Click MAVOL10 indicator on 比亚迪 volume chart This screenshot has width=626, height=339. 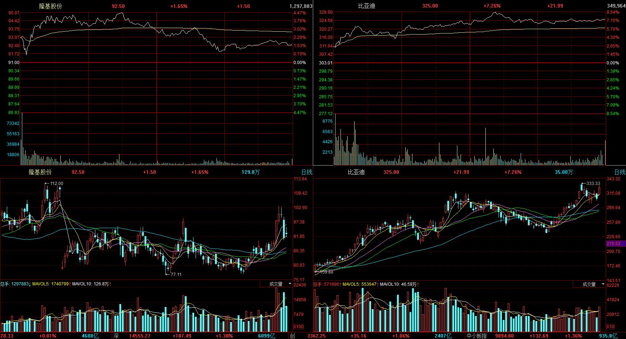click(399, 284)
